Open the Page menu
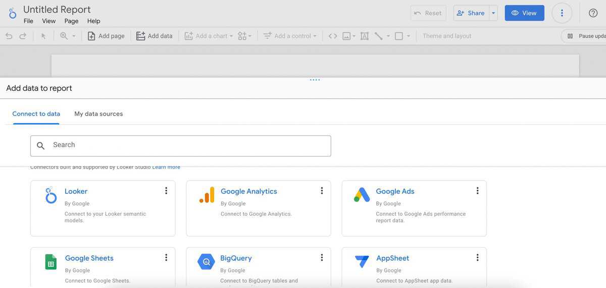This screenshot has width=606, height=288. point(71,21)
